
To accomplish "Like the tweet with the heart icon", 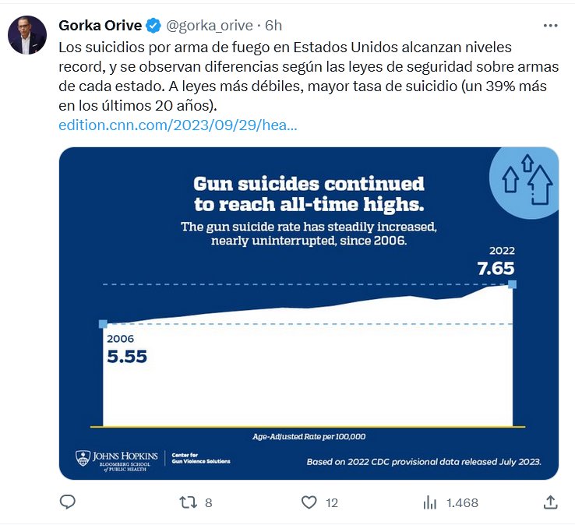I will coord(309,502).
